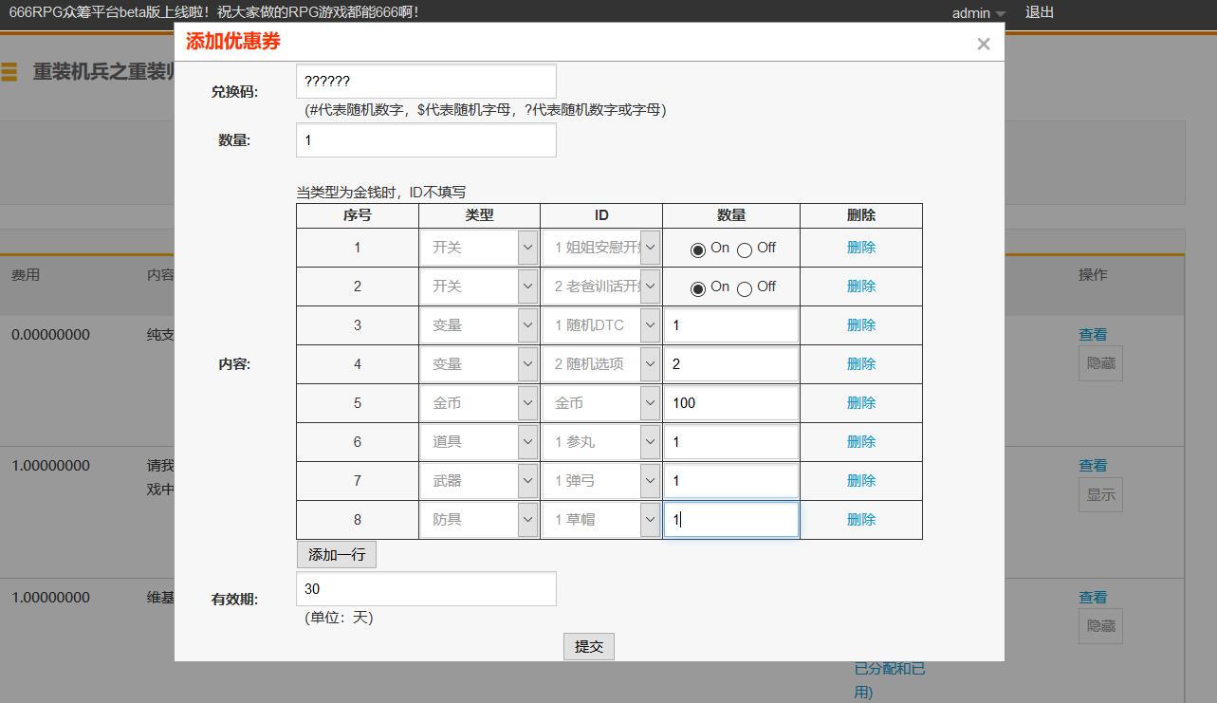Screen dimensions: 1217x703
Task: Open the admin user dropdown
Action: click(x=979, y=13)
